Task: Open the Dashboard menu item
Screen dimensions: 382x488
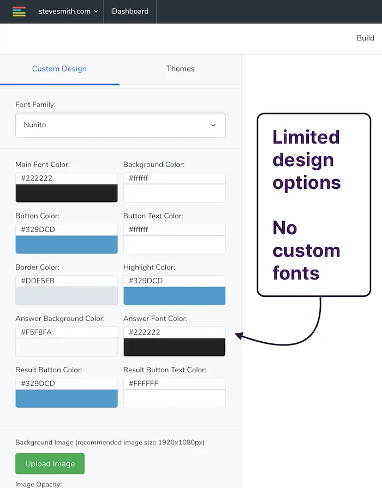Action: [x=130, y=11]
